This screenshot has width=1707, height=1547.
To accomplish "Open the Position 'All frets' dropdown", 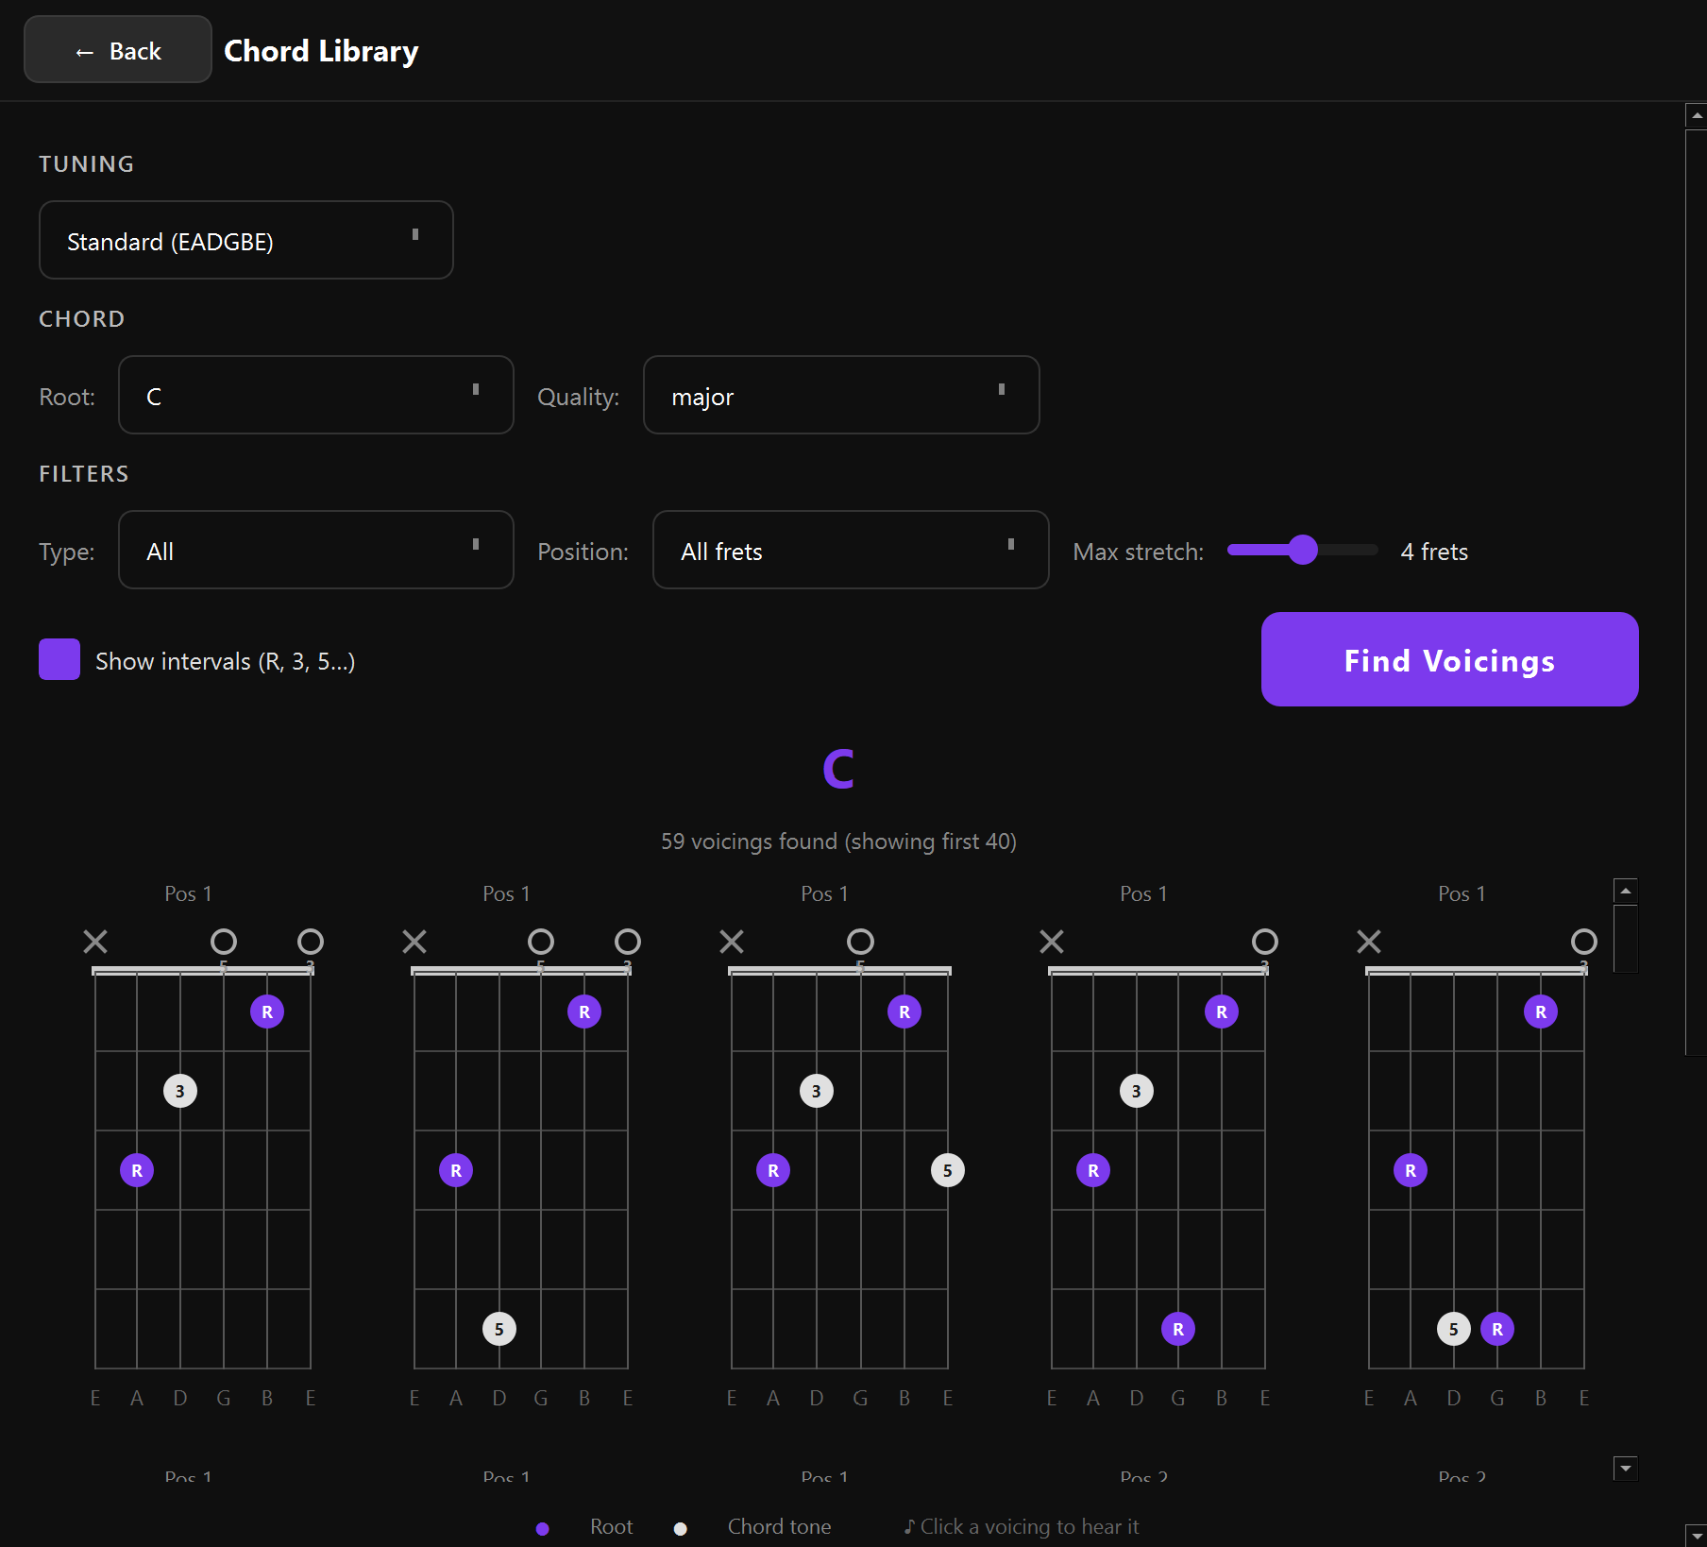I will [850, 550].
